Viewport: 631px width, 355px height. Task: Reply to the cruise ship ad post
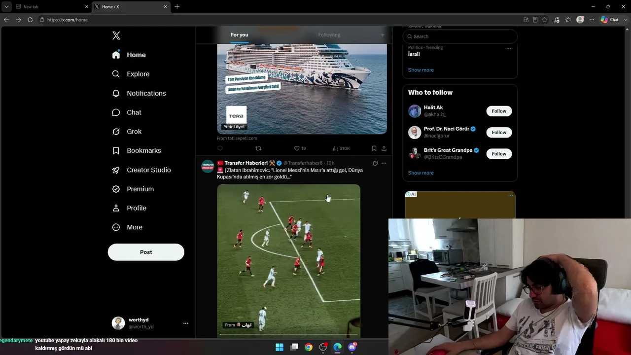click(x=220, y=148)
